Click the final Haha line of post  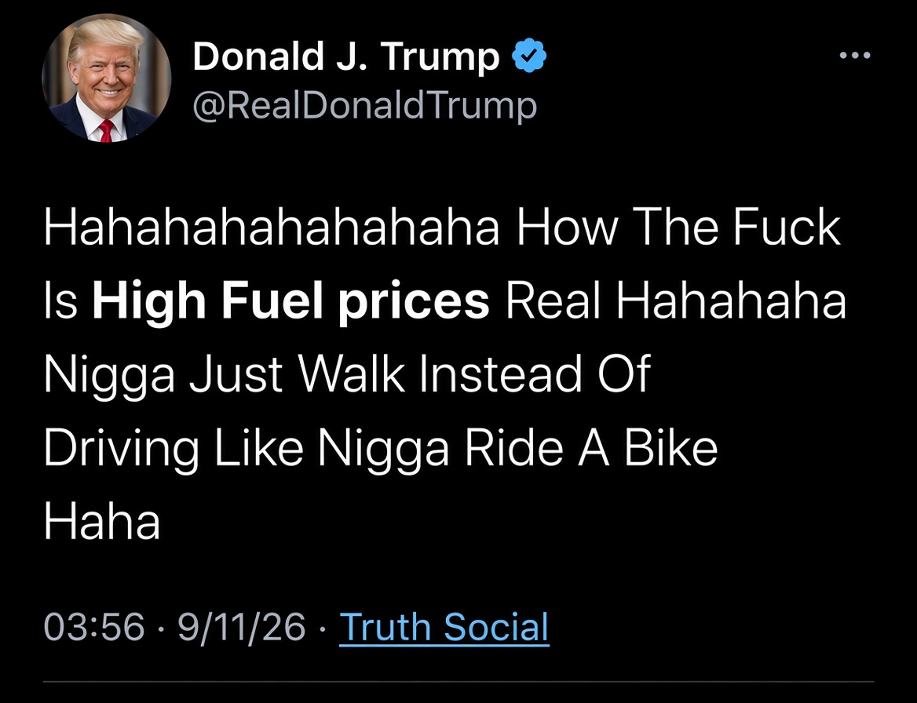tap(102, 521)
